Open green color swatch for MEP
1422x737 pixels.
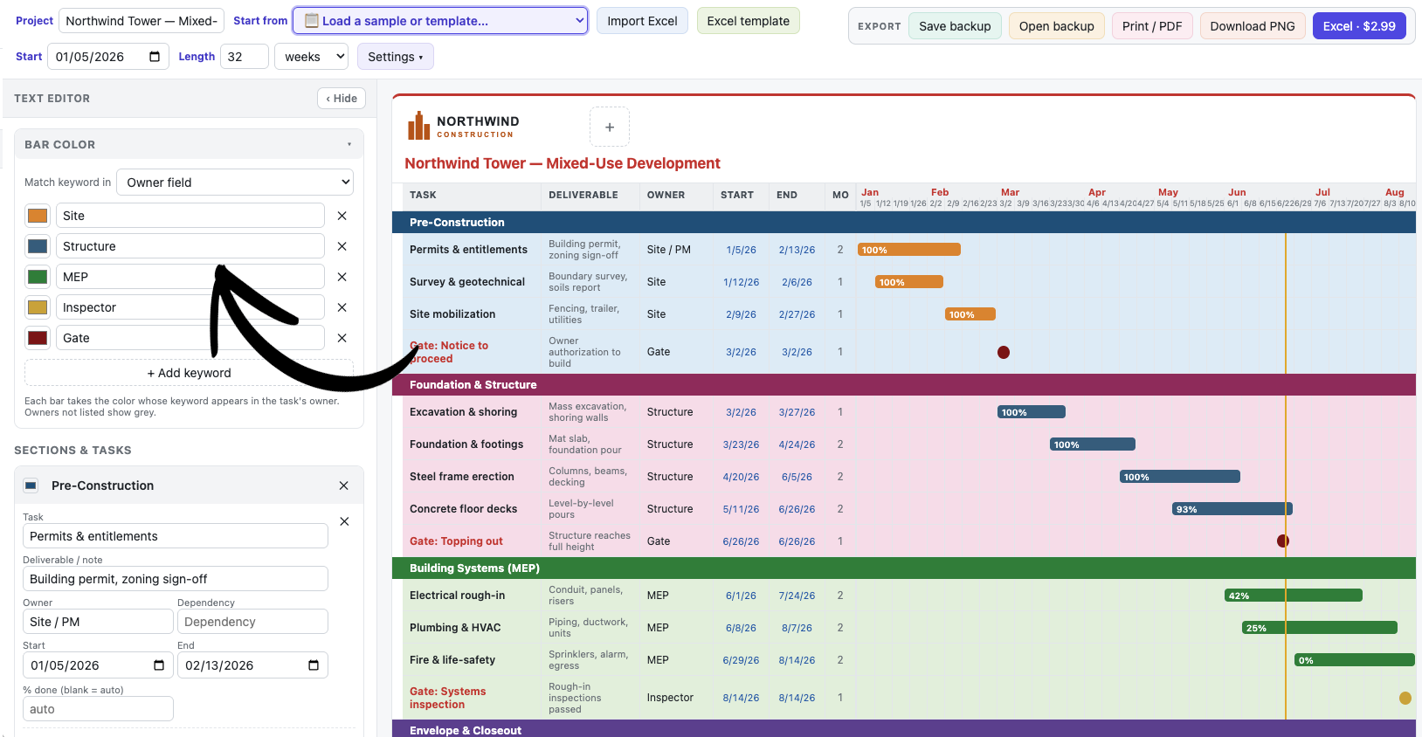click(x=38, y=277)
